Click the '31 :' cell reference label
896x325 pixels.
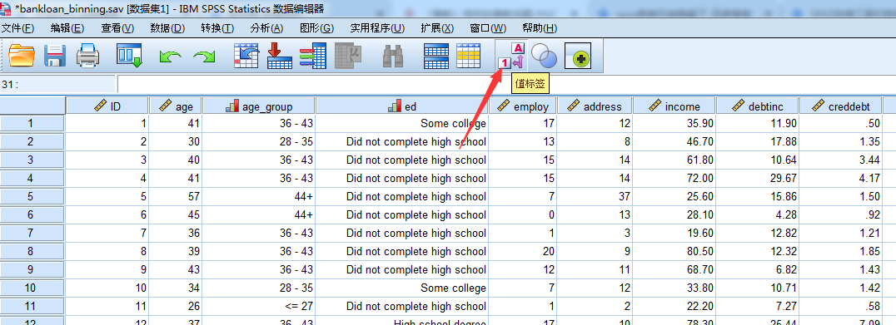pyautogui.click(x=10, y=85)
